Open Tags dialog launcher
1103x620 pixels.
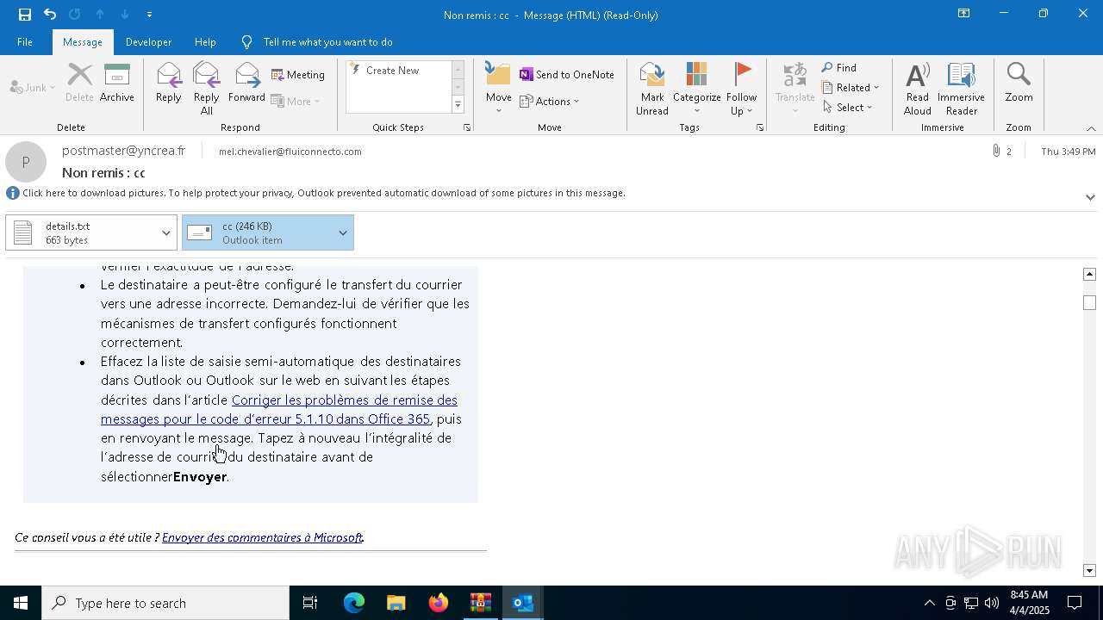(x=760, y=127)
